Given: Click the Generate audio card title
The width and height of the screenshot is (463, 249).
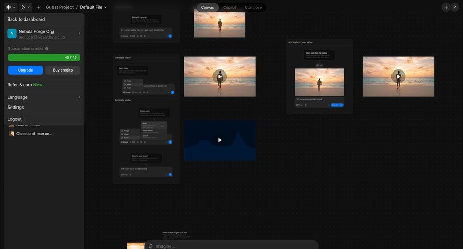Looking at the screenshot, I should pos(122,100).
